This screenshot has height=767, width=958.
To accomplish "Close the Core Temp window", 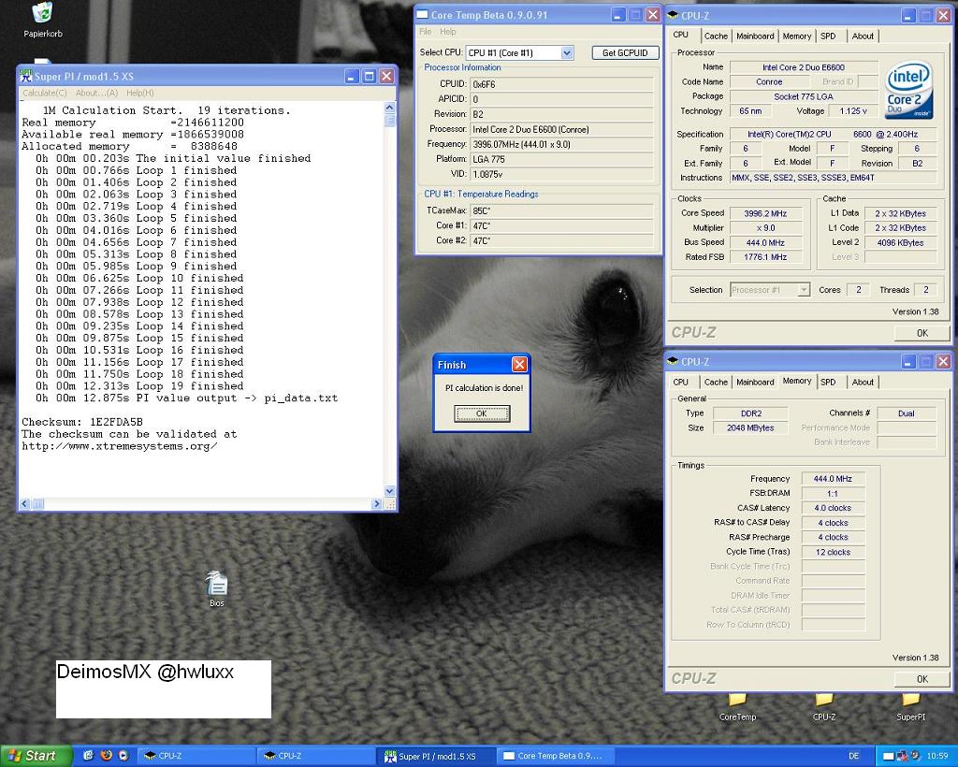I will 652,15.
